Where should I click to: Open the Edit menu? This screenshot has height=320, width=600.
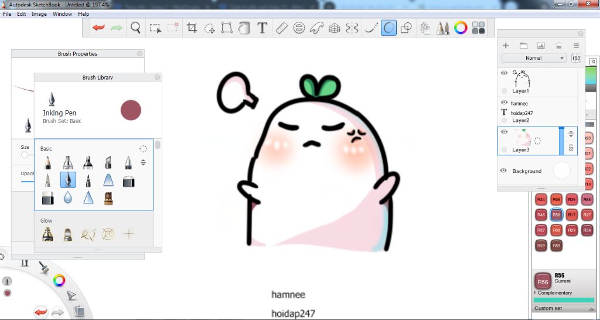coord(22,14)
